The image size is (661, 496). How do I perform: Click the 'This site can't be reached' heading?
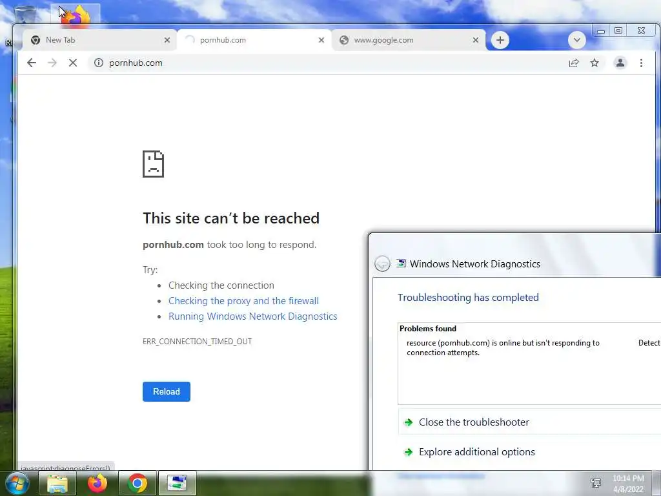pyautogui.click(x=231, y=218)
